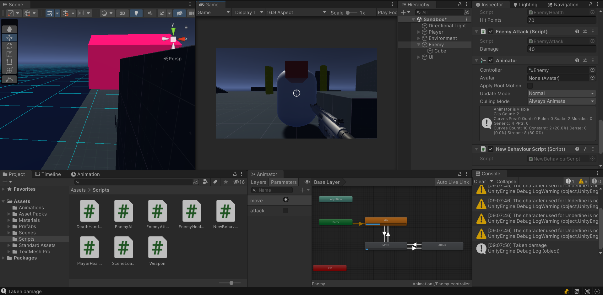Toggle the move parameter radio

[x=285, y=199]
